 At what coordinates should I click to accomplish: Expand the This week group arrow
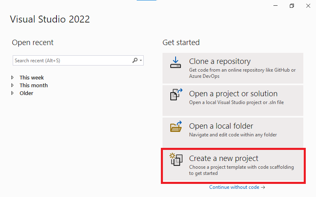[x=13, y=77]
